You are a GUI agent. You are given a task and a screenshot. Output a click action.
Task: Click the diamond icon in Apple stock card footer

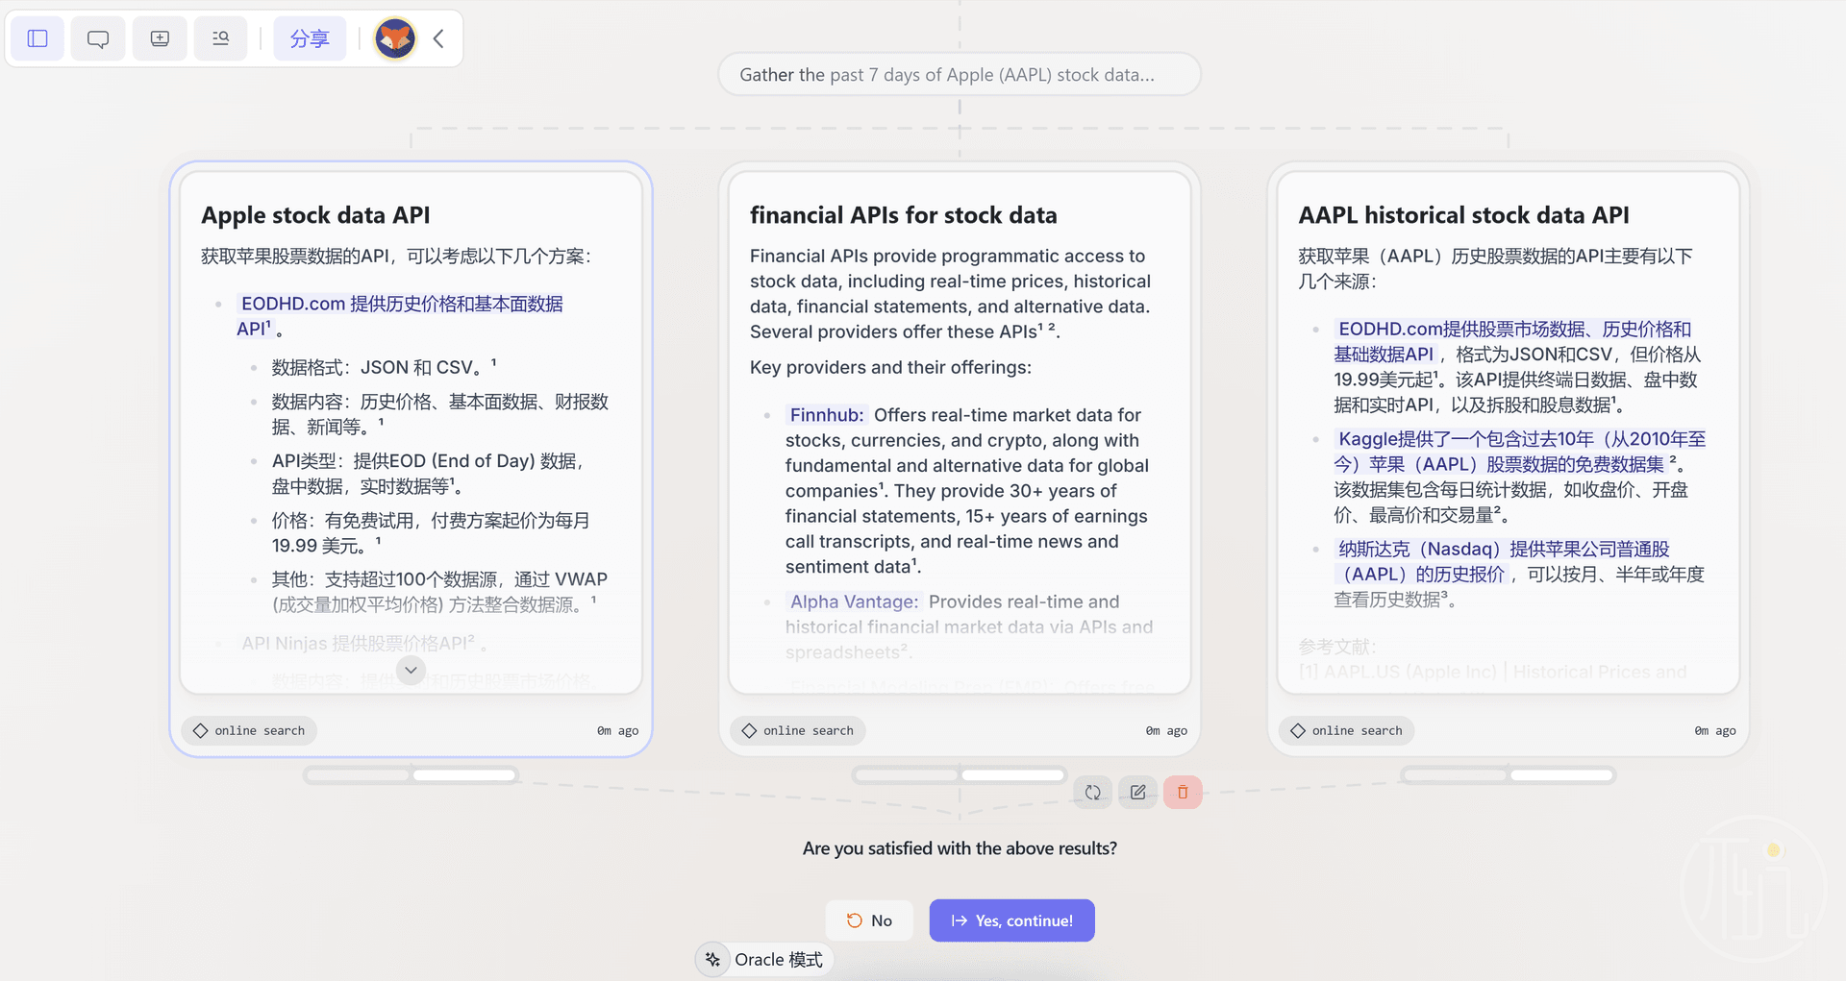[x=200, y=730]
